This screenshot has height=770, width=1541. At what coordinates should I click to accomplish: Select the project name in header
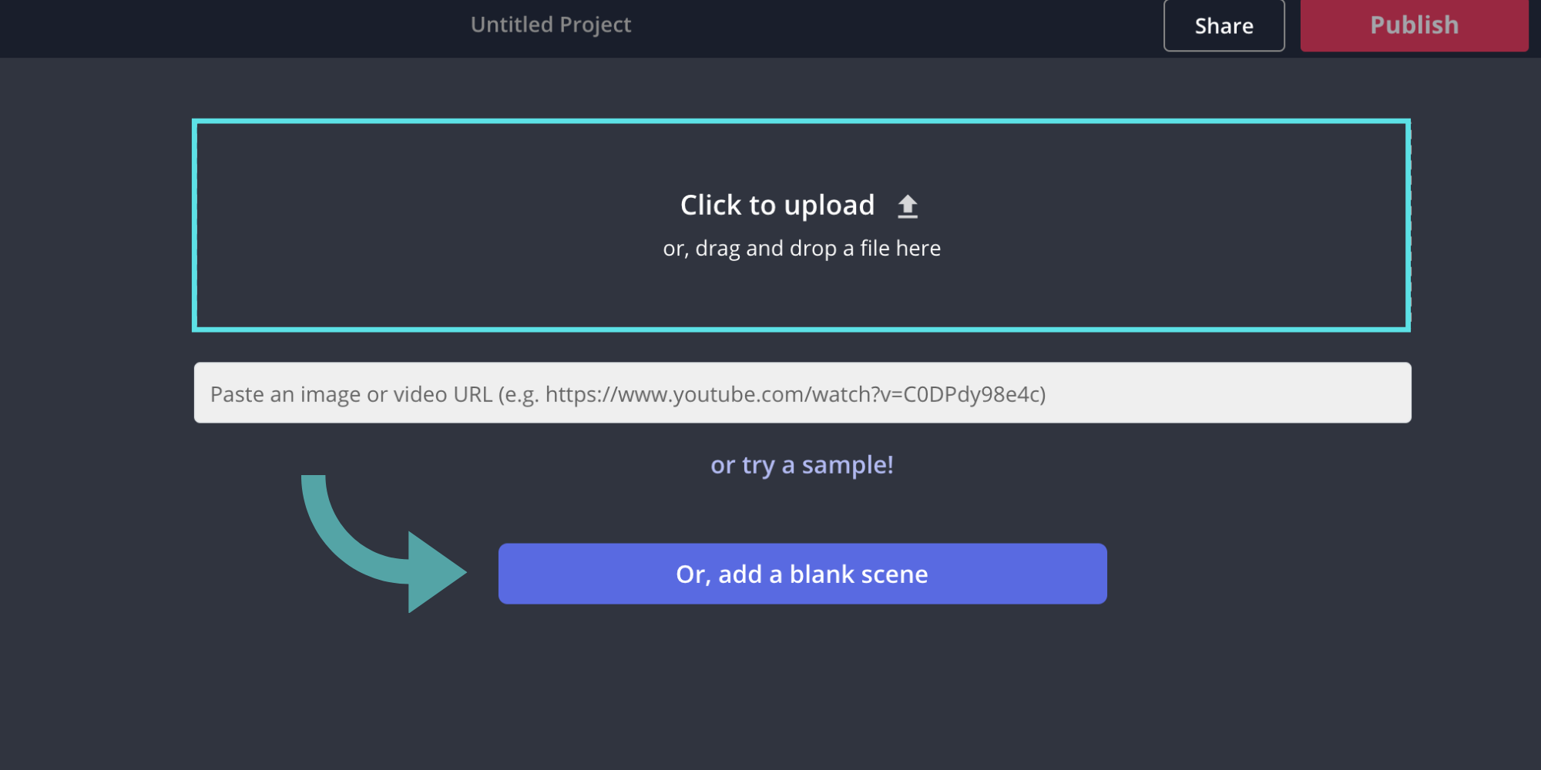coord(551,25)
